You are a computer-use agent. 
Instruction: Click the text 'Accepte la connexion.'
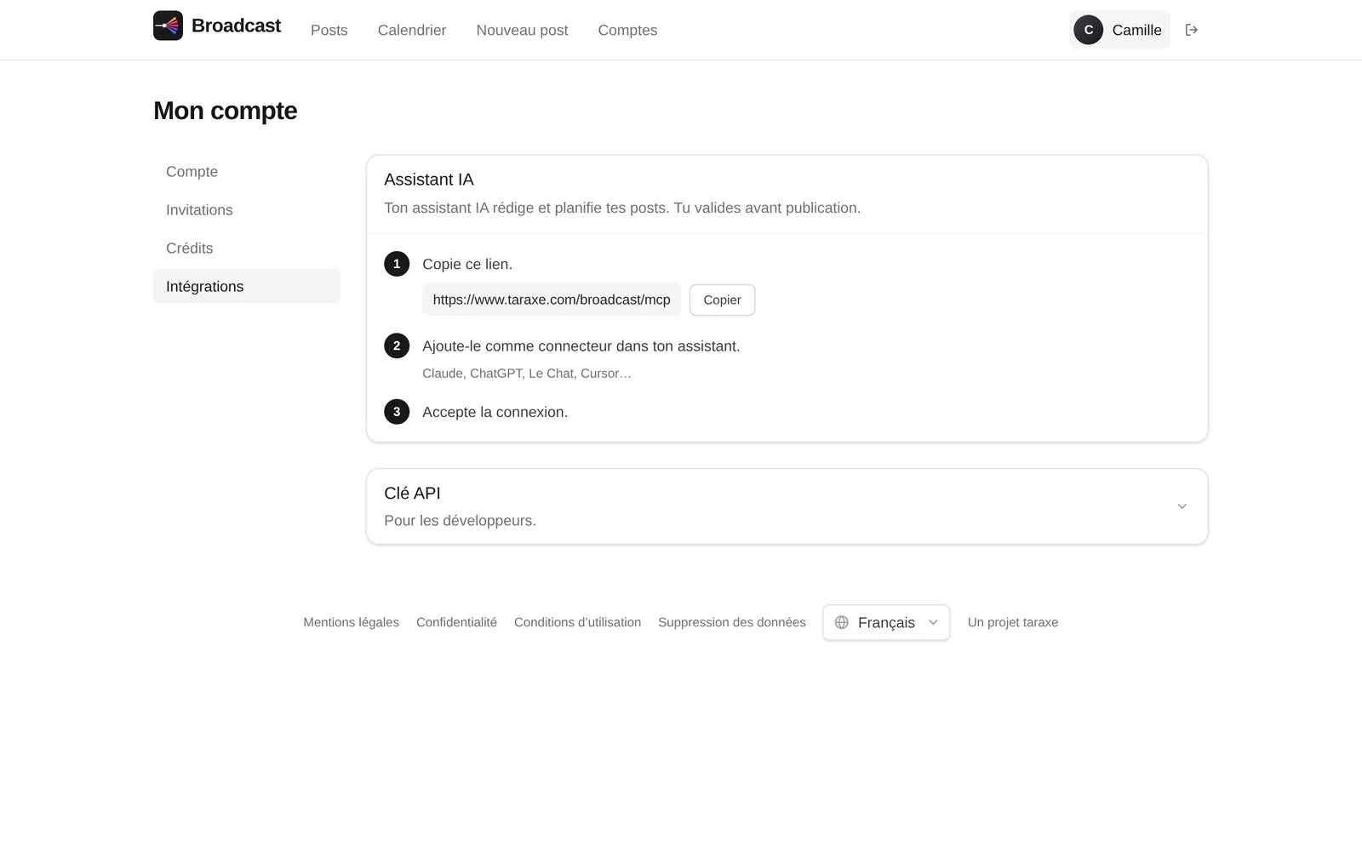click(495, 412)
